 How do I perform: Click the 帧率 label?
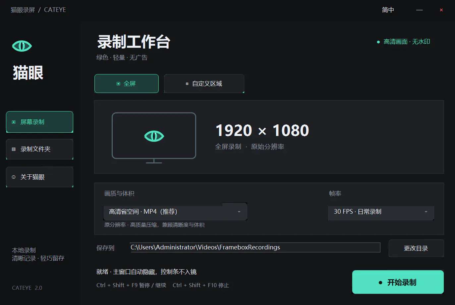(335, 194)
